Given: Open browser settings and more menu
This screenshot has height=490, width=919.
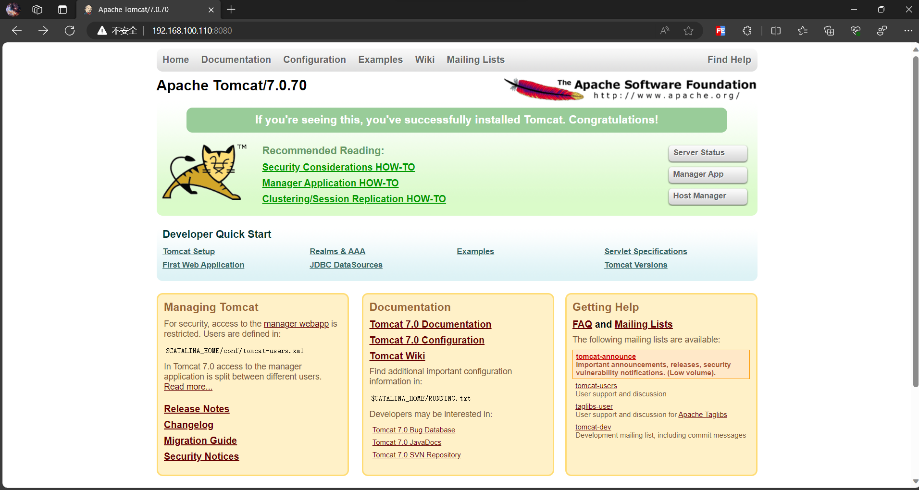Looking at the screenshot, I should tap(908, 31).
